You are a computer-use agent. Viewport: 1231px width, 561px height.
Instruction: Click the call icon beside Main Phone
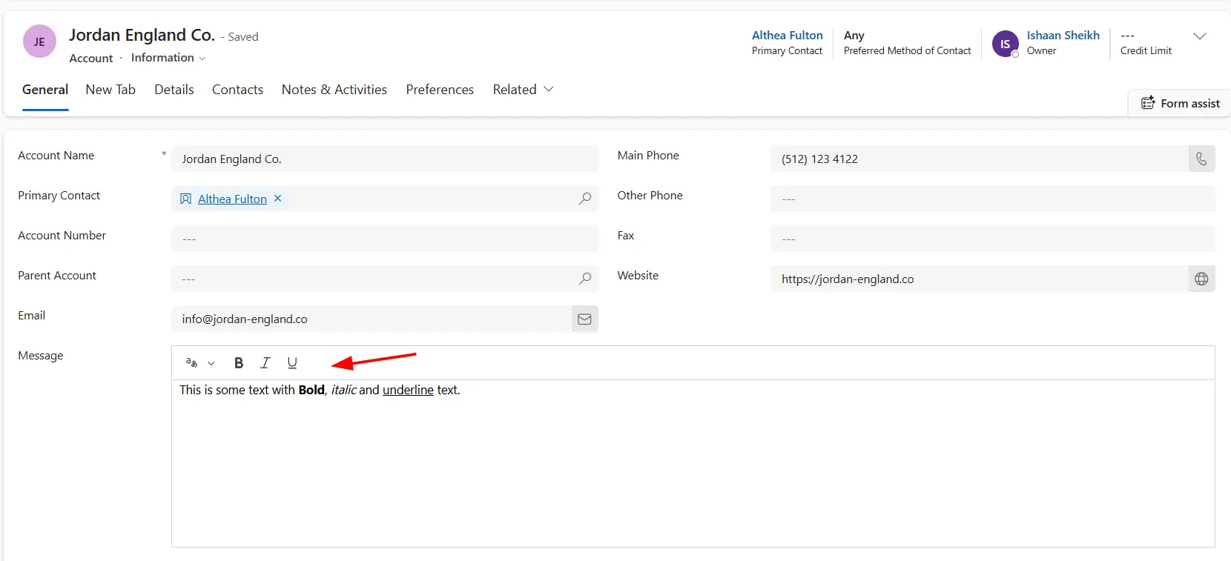1201,159
